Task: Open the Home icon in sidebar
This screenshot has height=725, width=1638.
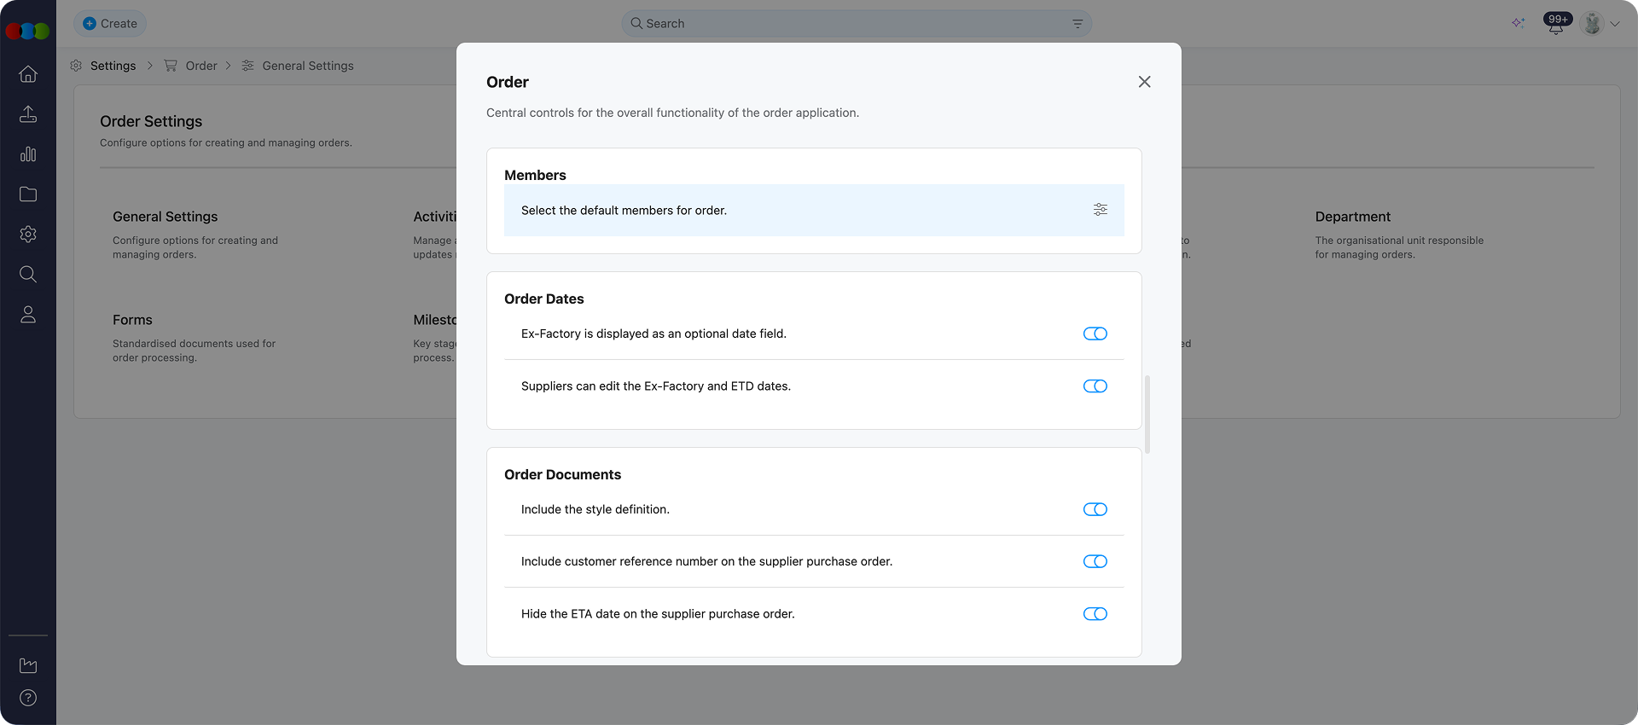Action: pos(28,74)
